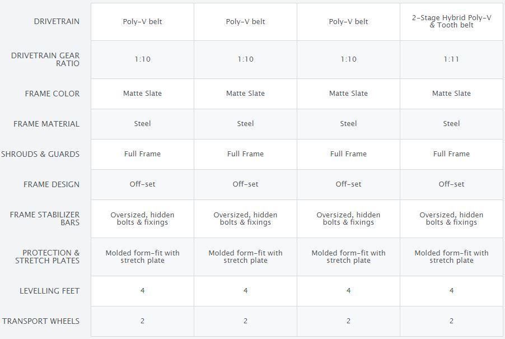Select the second Molded form-fit with stretch plate cell
This screenshot has width=505, height=339.
point(245,257)
